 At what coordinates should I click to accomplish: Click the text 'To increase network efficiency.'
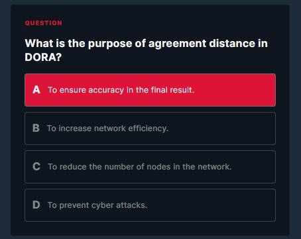click(107, 128)
